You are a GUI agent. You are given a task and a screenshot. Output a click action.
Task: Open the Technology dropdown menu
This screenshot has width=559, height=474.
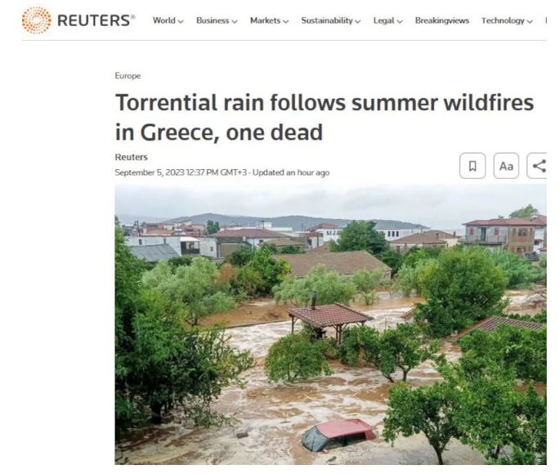click(x=507, y=20)
